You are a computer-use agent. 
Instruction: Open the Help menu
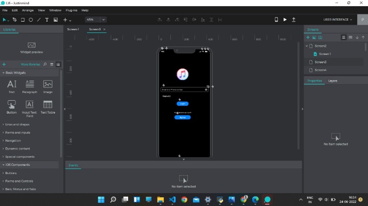(85, 10)
